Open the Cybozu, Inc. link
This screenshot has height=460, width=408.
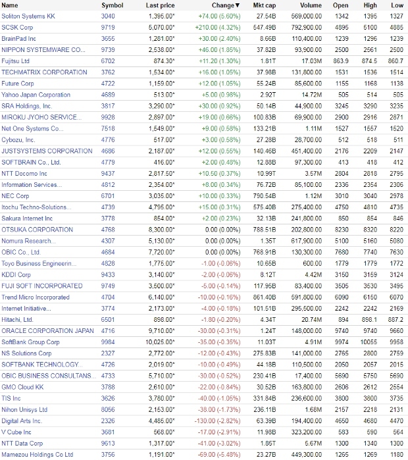point(18,140)
